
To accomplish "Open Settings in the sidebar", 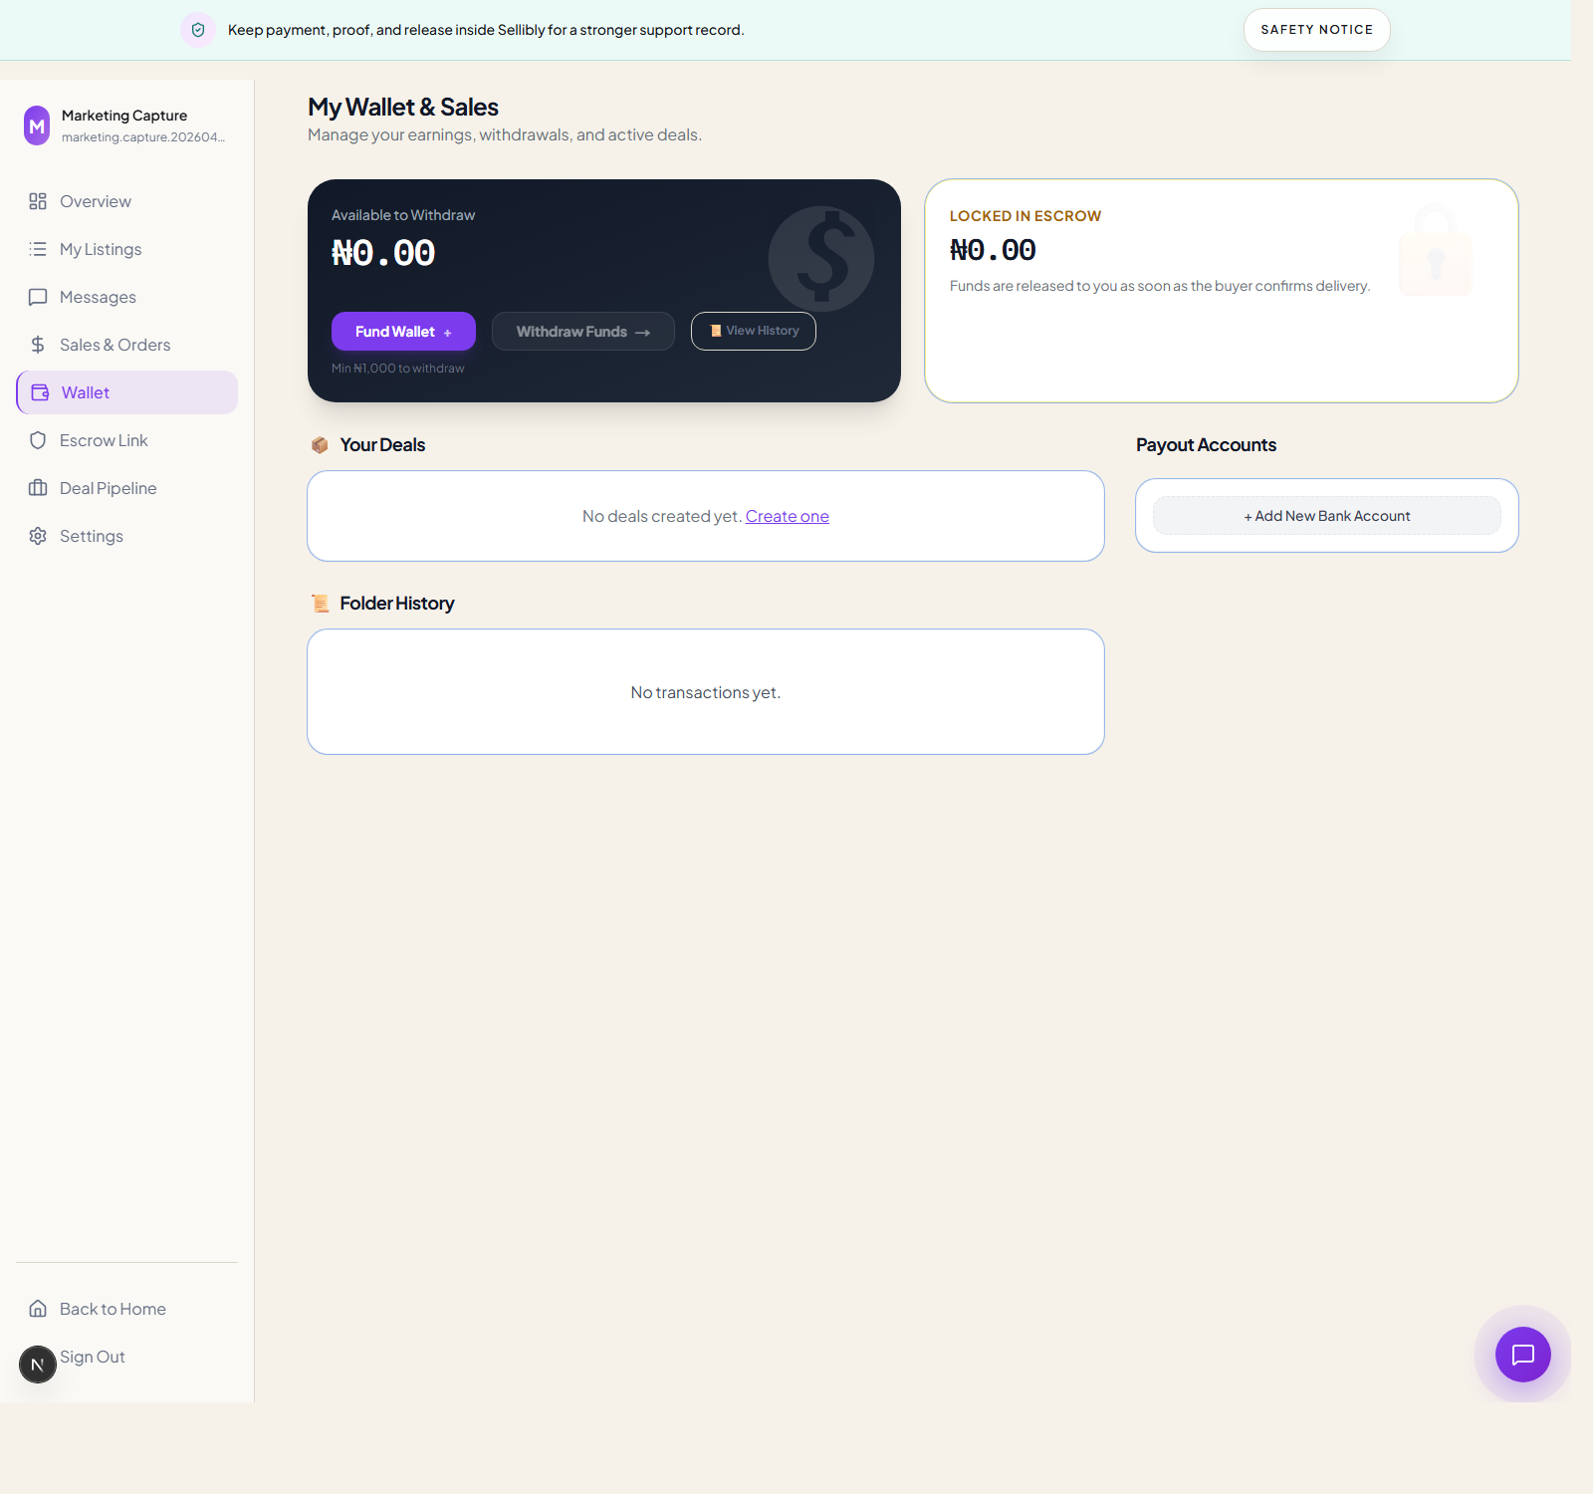I will pos(126,536).
